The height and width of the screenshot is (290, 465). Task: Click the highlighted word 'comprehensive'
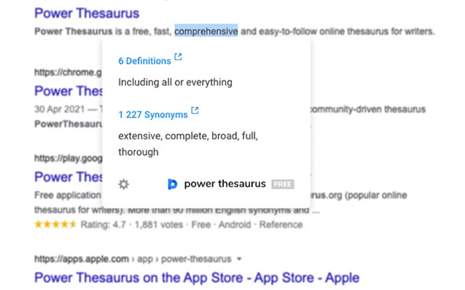click(x=207, y=31)
